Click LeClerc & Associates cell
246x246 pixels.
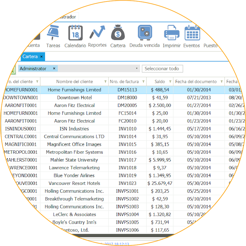pyautogui.click(x=74, y=215)
